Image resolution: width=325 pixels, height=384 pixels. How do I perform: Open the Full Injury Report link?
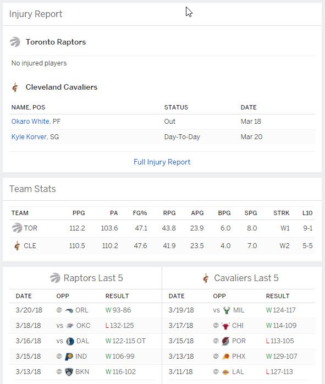coord(162,162)
